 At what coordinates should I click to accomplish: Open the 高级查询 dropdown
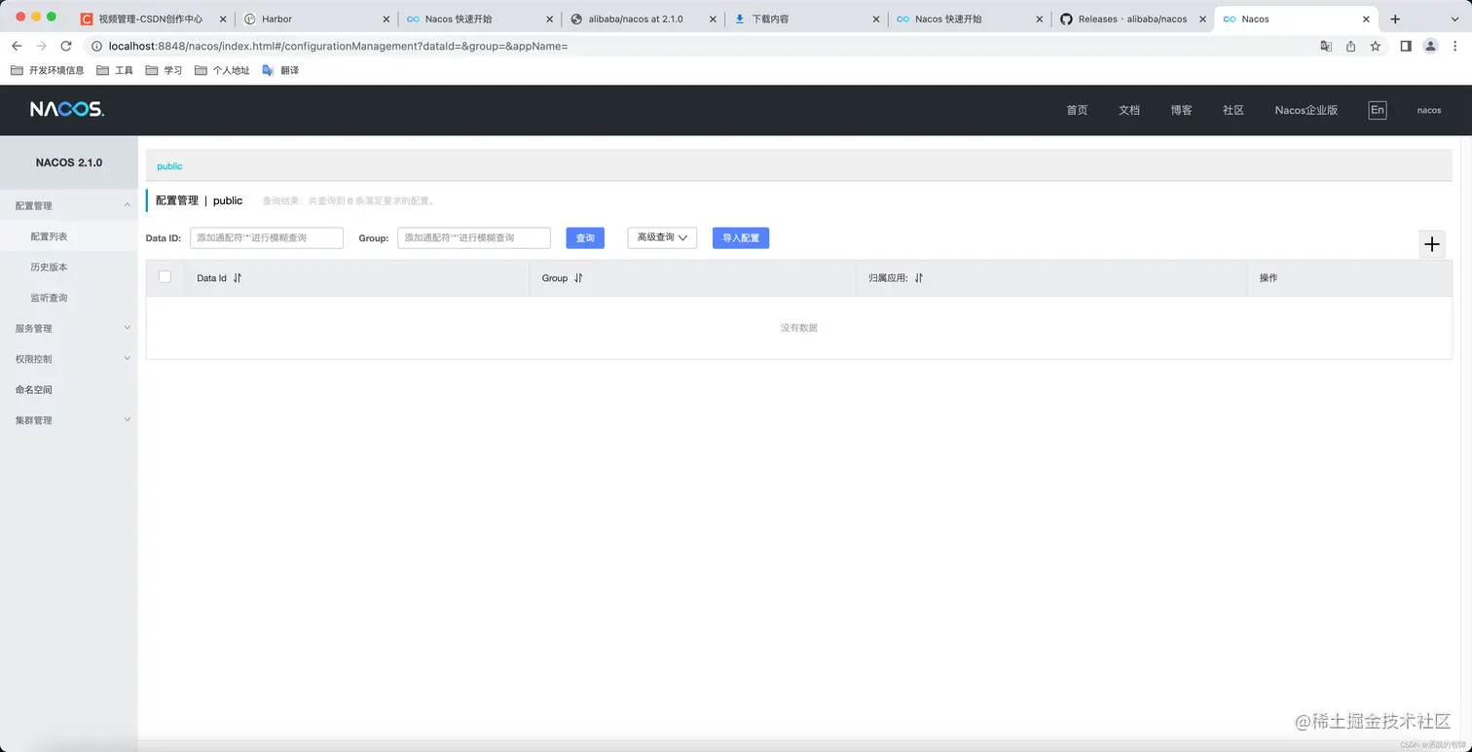pyautogui.click(x=662, y=237)
